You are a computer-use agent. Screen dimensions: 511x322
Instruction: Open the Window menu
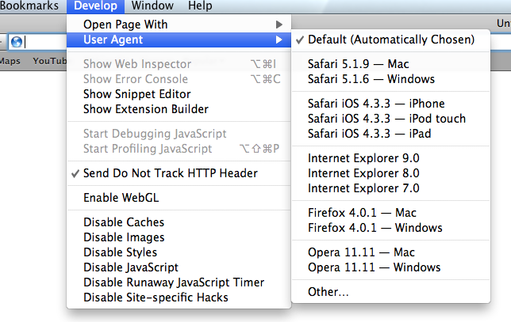coord(152,6)
